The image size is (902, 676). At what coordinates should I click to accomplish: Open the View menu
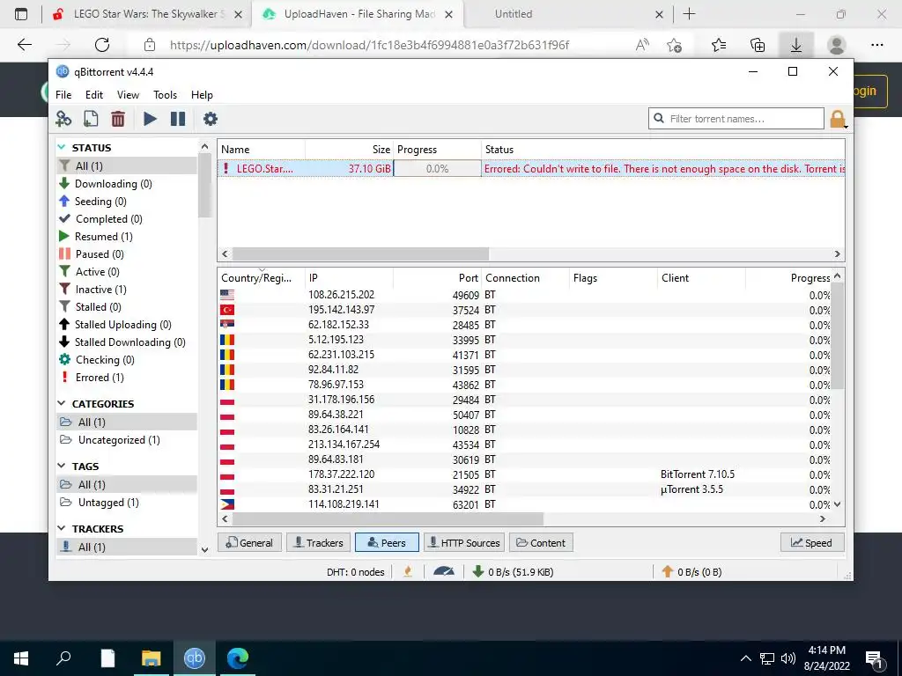(x=128, y=95)
